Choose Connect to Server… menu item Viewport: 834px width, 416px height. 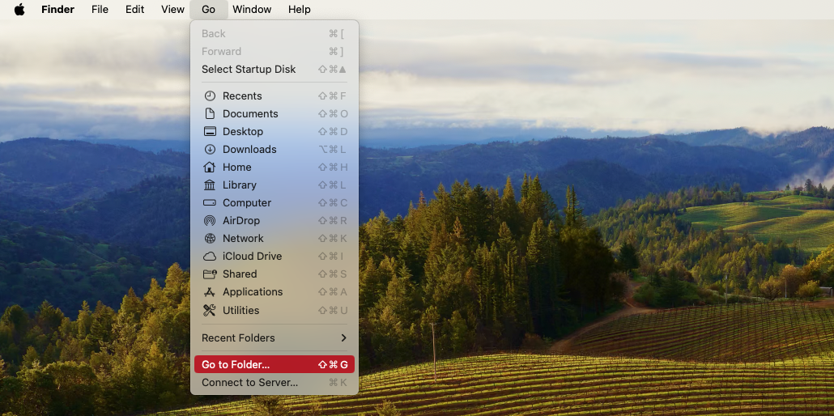274,383
